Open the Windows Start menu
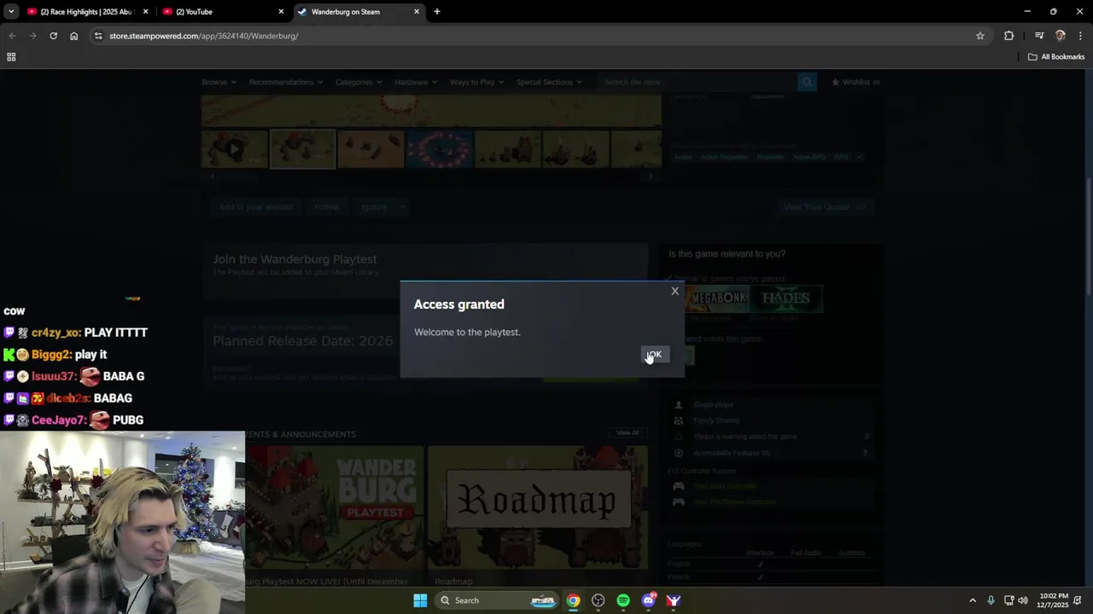 coord(420,600)
